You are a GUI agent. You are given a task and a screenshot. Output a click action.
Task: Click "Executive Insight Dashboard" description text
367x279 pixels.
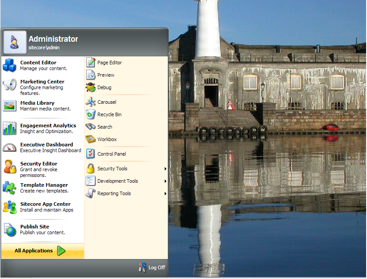click(50, 150)
